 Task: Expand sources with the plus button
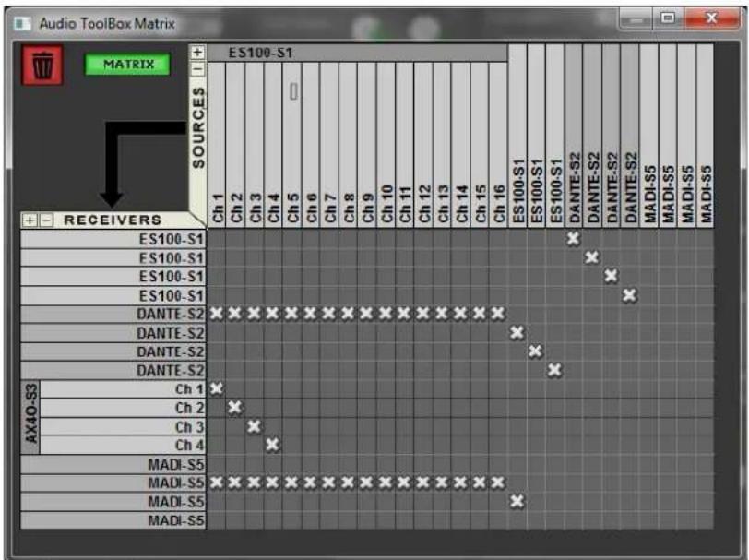coord(197,52)
